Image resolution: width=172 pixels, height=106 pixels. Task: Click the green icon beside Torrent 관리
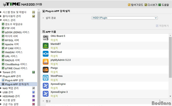[x=34, y=72]
